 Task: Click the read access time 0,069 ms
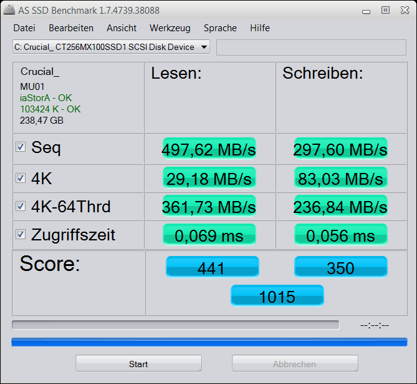(x=209, y=235)
